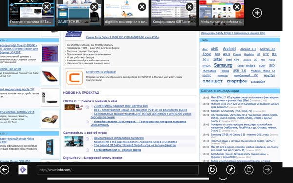The height and width of the screenshot is (183, 293).
Task: Focus the address bar with ixbt.com URL
Action: 118,170
